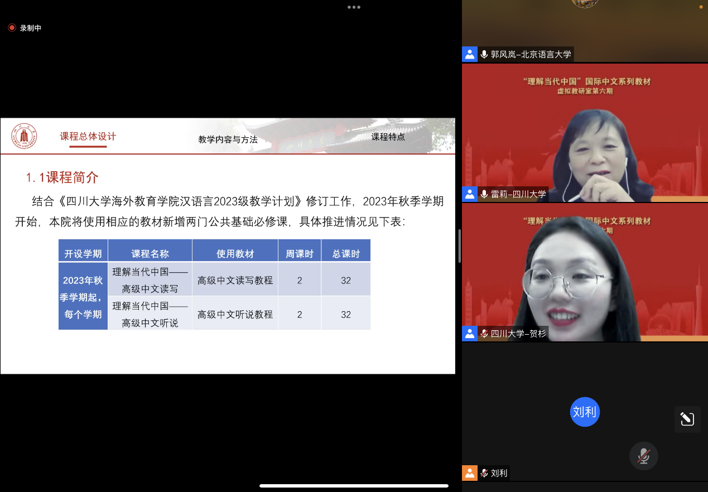Tap the blue 刘利 avatar circle

tap(585, 412)
